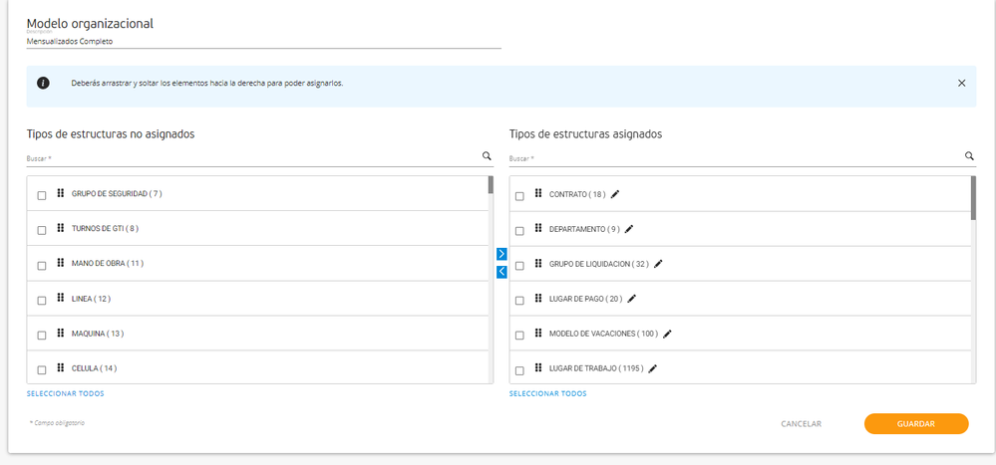
Task: Click the LUGAR DE TRABAJO ( 1195 ) label
Action: [596, 368]
